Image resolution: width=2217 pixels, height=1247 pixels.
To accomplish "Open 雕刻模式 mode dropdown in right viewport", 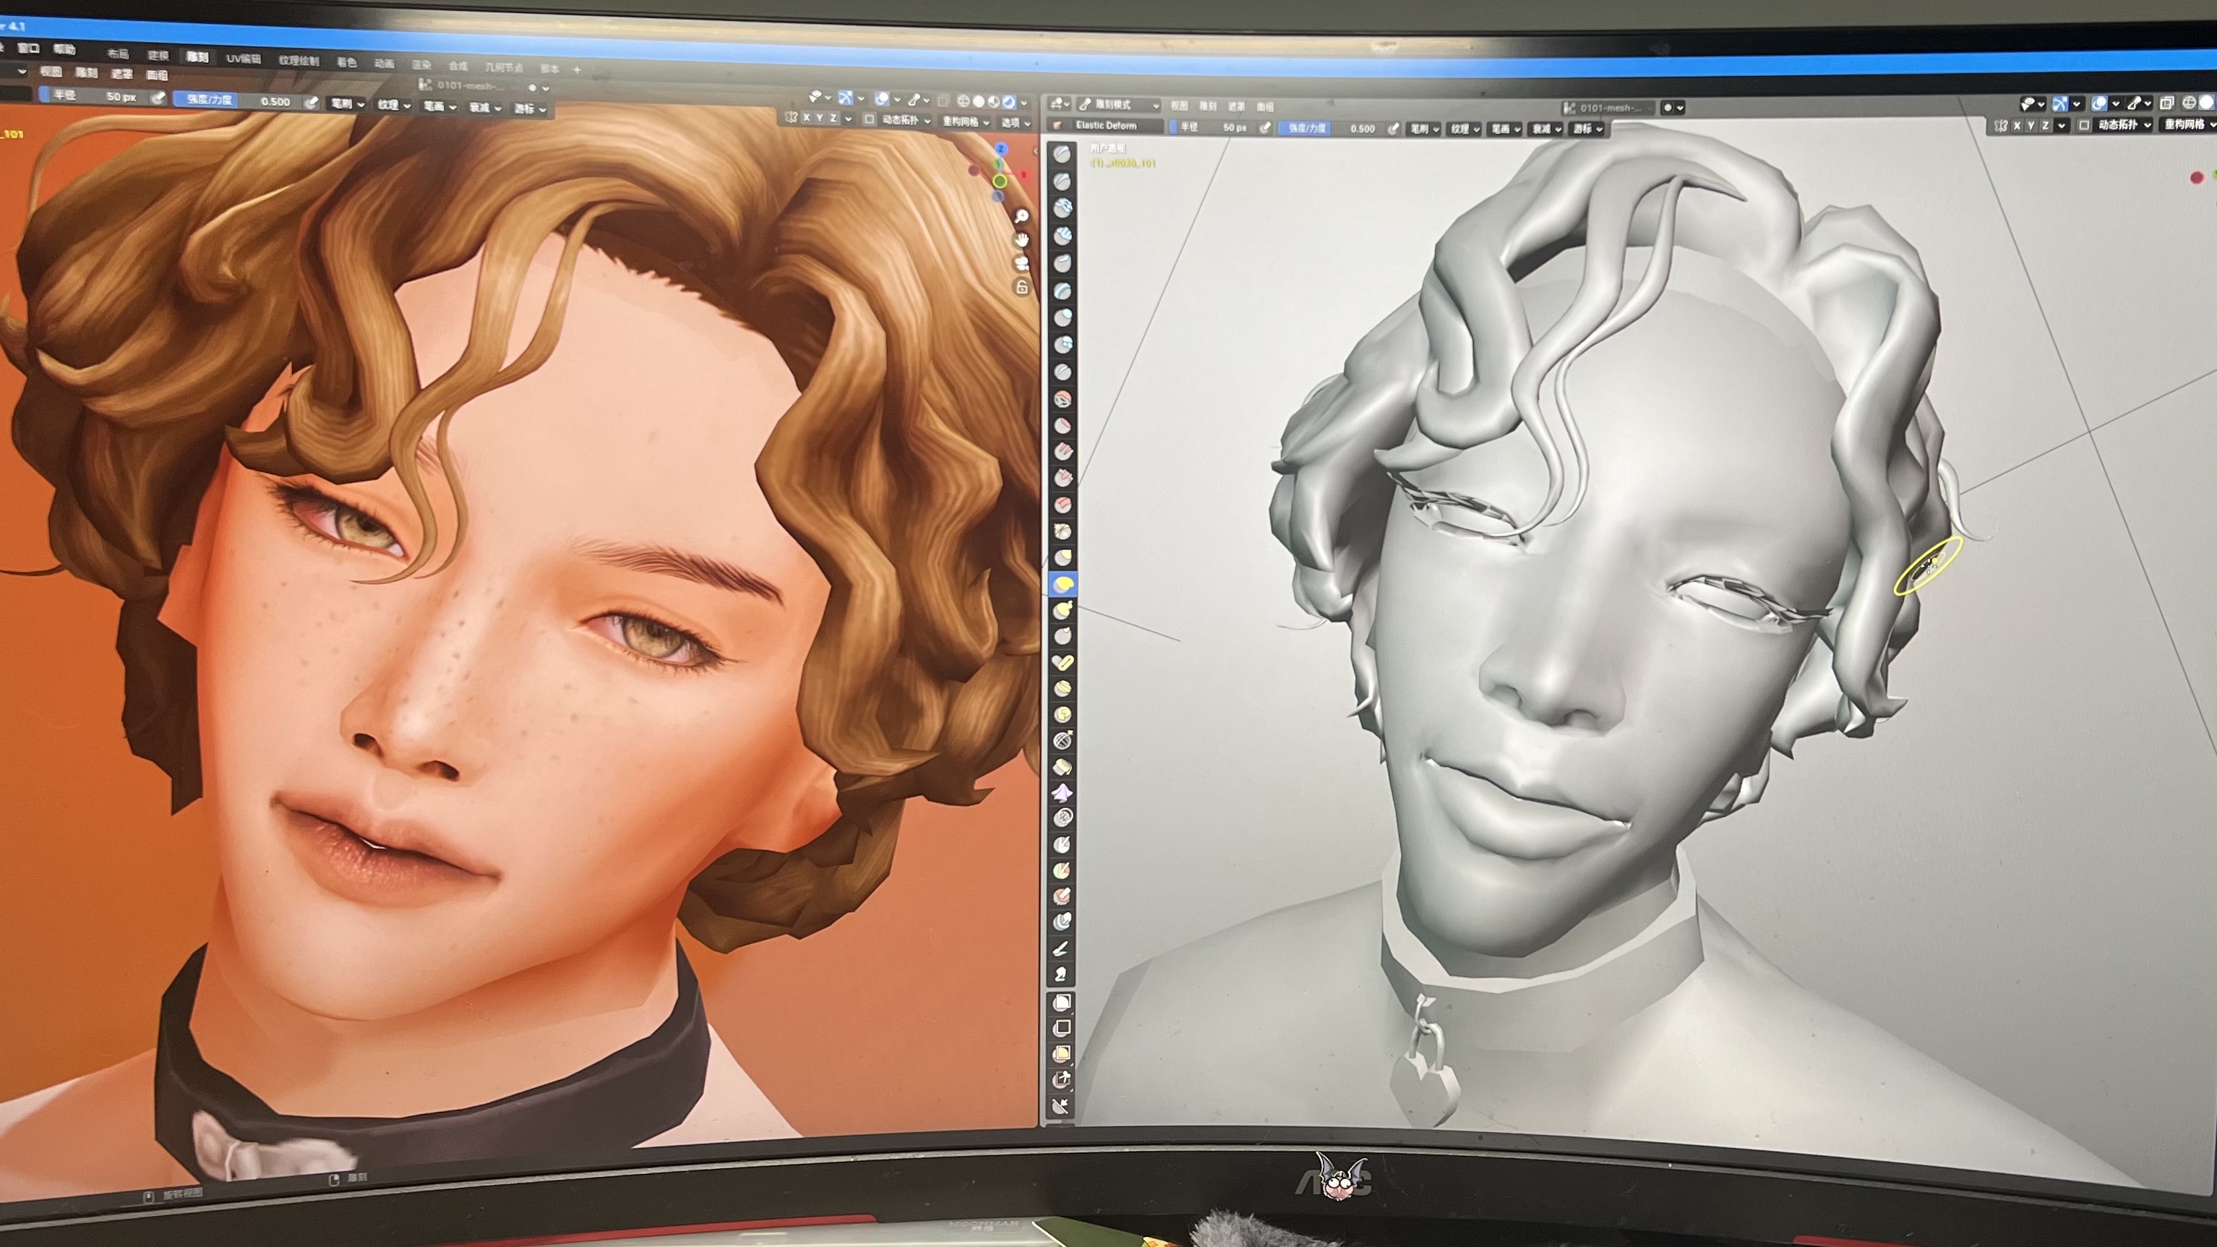I will 1119,105.
